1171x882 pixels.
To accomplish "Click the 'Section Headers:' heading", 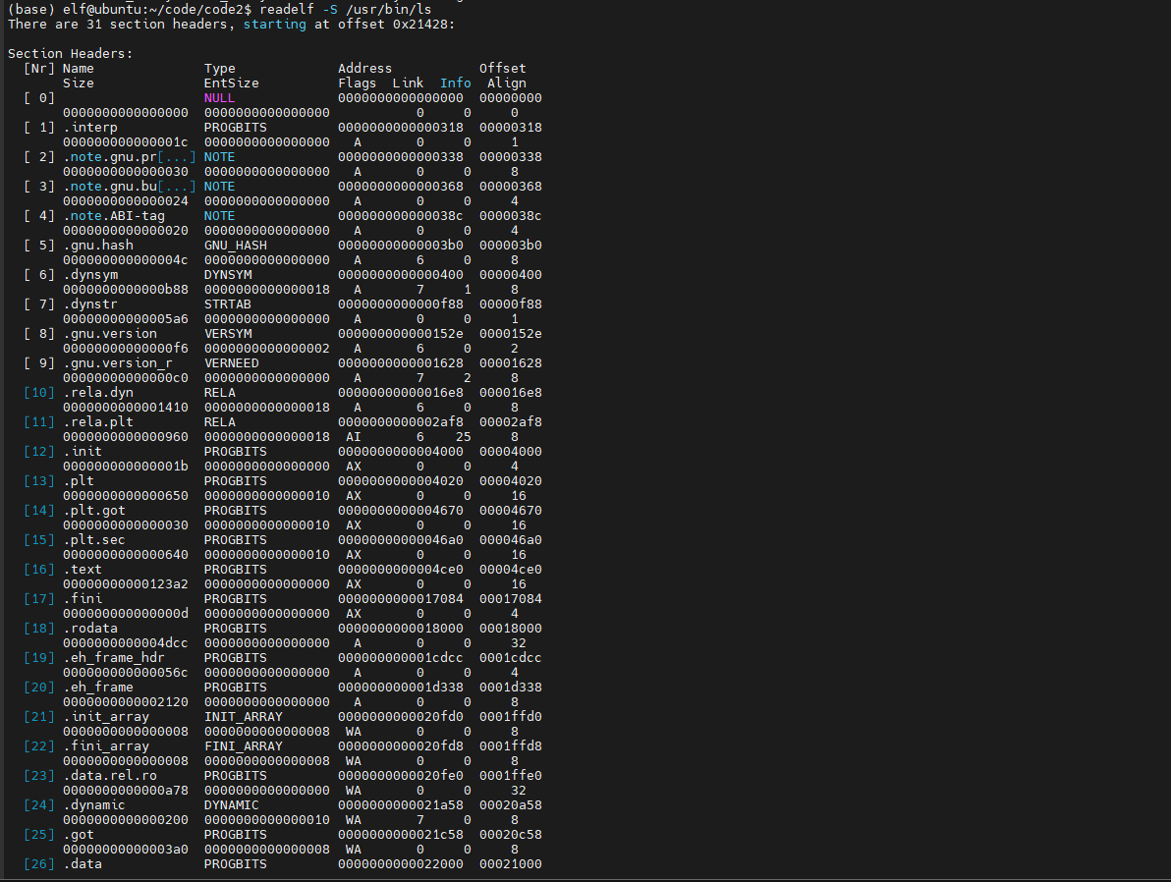I will pos(70,54).
